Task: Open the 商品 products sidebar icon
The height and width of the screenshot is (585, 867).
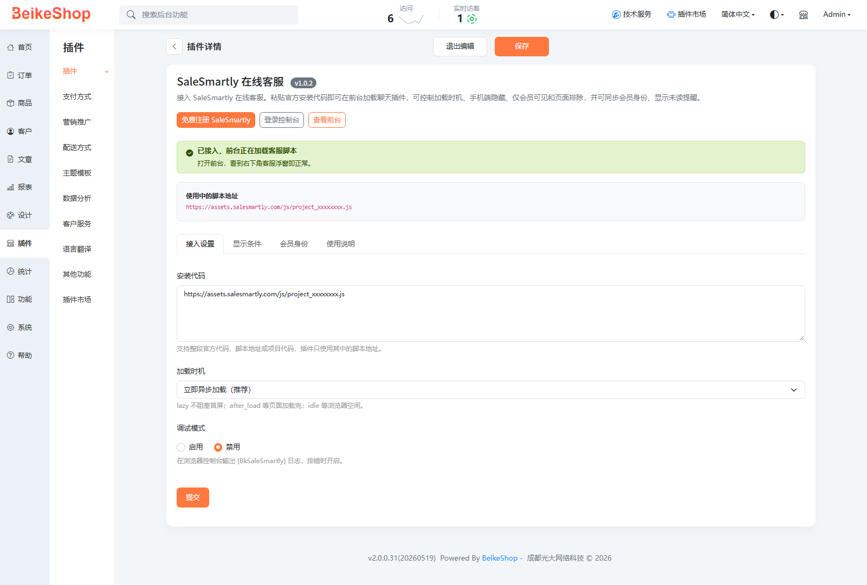Action: pos(11,103)
